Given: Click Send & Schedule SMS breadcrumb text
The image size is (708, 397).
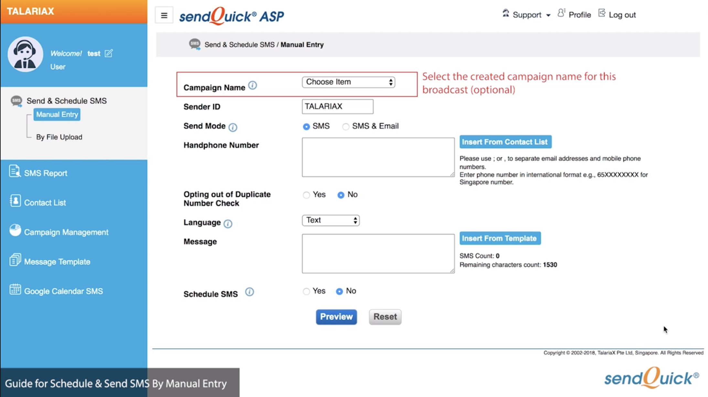Looking at the screenshot, I should coord(239,45).
